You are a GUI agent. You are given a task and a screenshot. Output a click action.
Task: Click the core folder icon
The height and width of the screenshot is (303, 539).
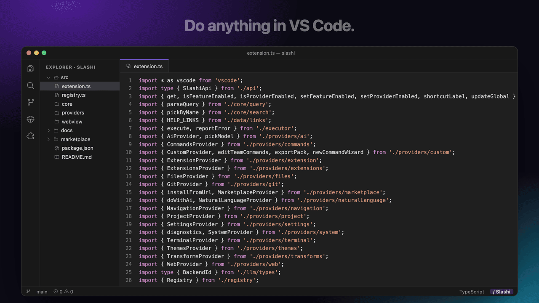pyautogui.click(x=57, y=104)
